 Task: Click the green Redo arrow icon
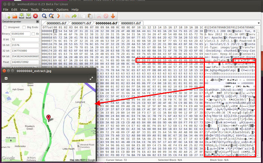[74, 16]
